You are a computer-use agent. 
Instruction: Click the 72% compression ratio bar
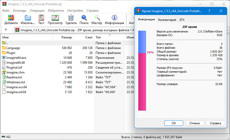(x=142, y=70)
